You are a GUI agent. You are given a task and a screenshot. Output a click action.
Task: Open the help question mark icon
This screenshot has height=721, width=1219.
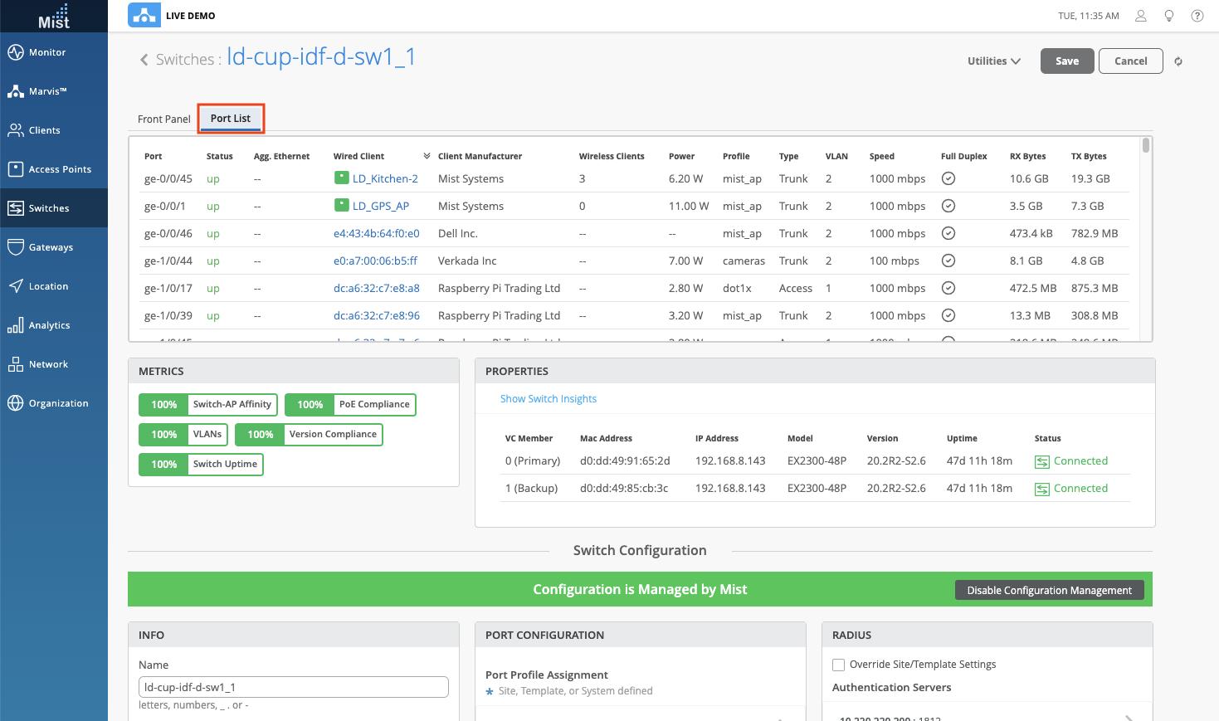1197,16
